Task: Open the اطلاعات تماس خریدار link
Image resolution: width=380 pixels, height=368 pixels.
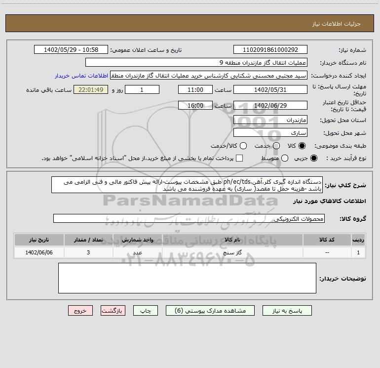Action: click(x=81, y=76)
